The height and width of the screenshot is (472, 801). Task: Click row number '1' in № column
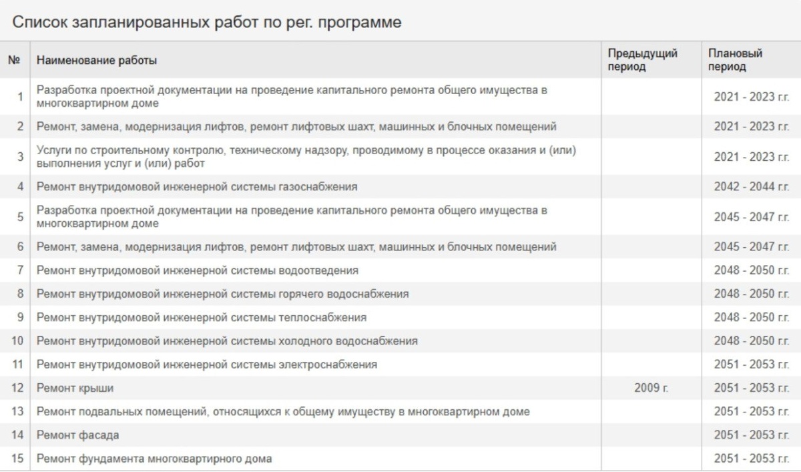[20, 97]
